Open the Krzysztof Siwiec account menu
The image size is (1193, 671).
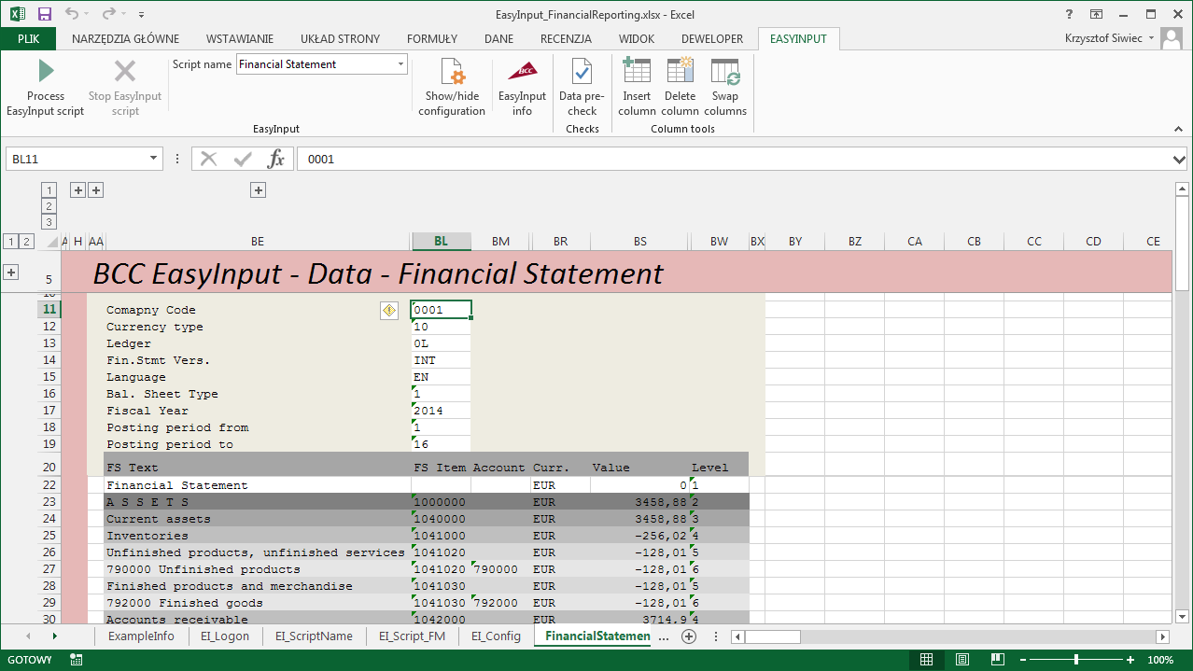[x=1111, y=39]
